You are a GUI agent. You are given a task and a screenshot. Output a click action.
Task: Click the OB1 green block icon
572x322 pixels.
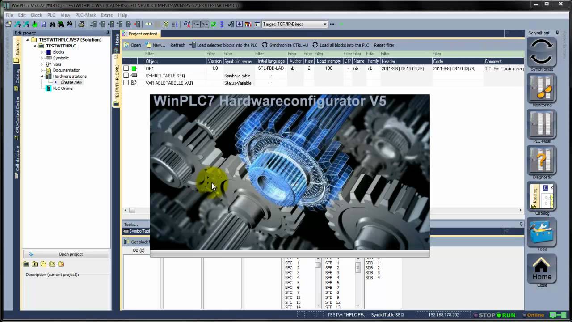[x=134, y=68]
